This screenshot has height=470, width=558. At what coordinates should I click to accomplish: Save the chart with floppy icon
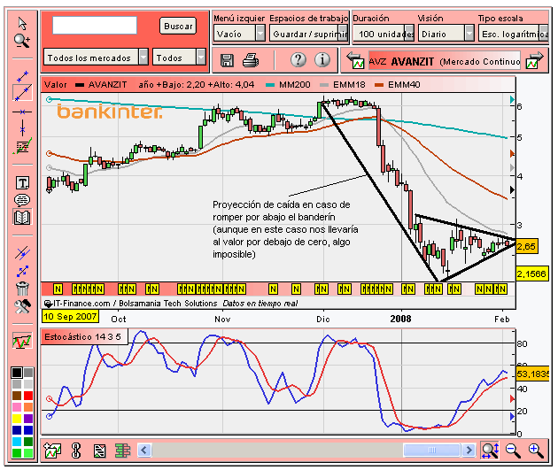(227, 60)
